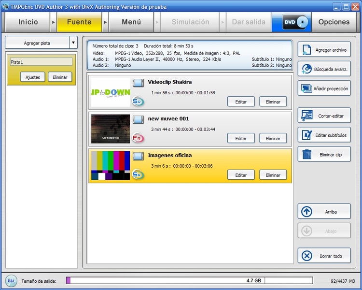Click film icon next to Imagenes oficina

(138, 156)
